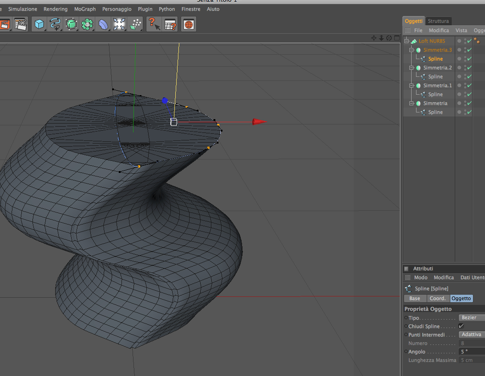Open the particle emitter icon in toolbar
The height and width of the screenshot is (376, 485).
(x=135, y=24)
